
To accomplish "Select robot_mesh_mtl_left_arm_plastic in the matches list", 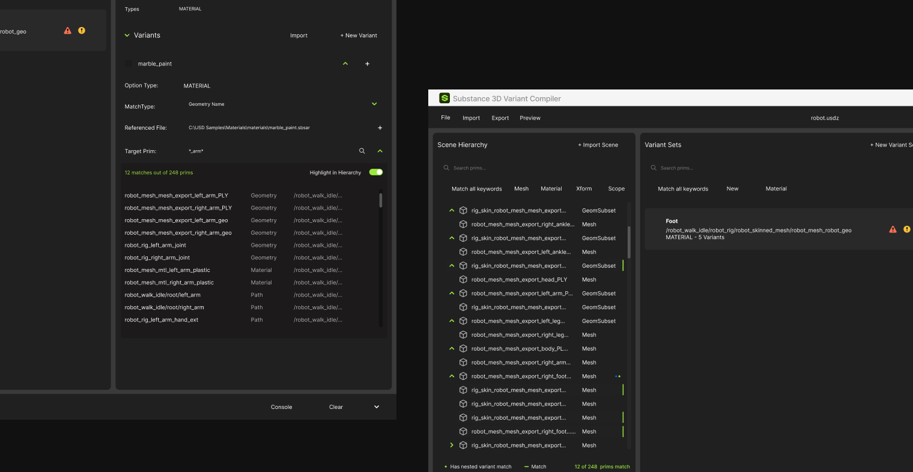I will (167, 270).
